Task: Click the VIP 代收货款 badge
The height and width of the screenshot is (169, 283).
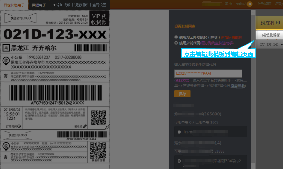Action: point(99,19)
